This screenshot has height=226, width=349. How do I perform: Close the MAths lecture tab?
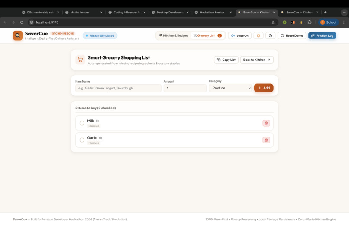pos(101,13)
